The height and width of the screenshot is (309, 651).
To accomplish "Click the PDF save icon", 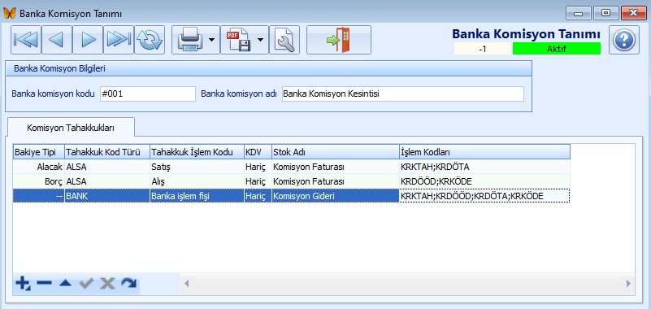I will coord(239,41).
